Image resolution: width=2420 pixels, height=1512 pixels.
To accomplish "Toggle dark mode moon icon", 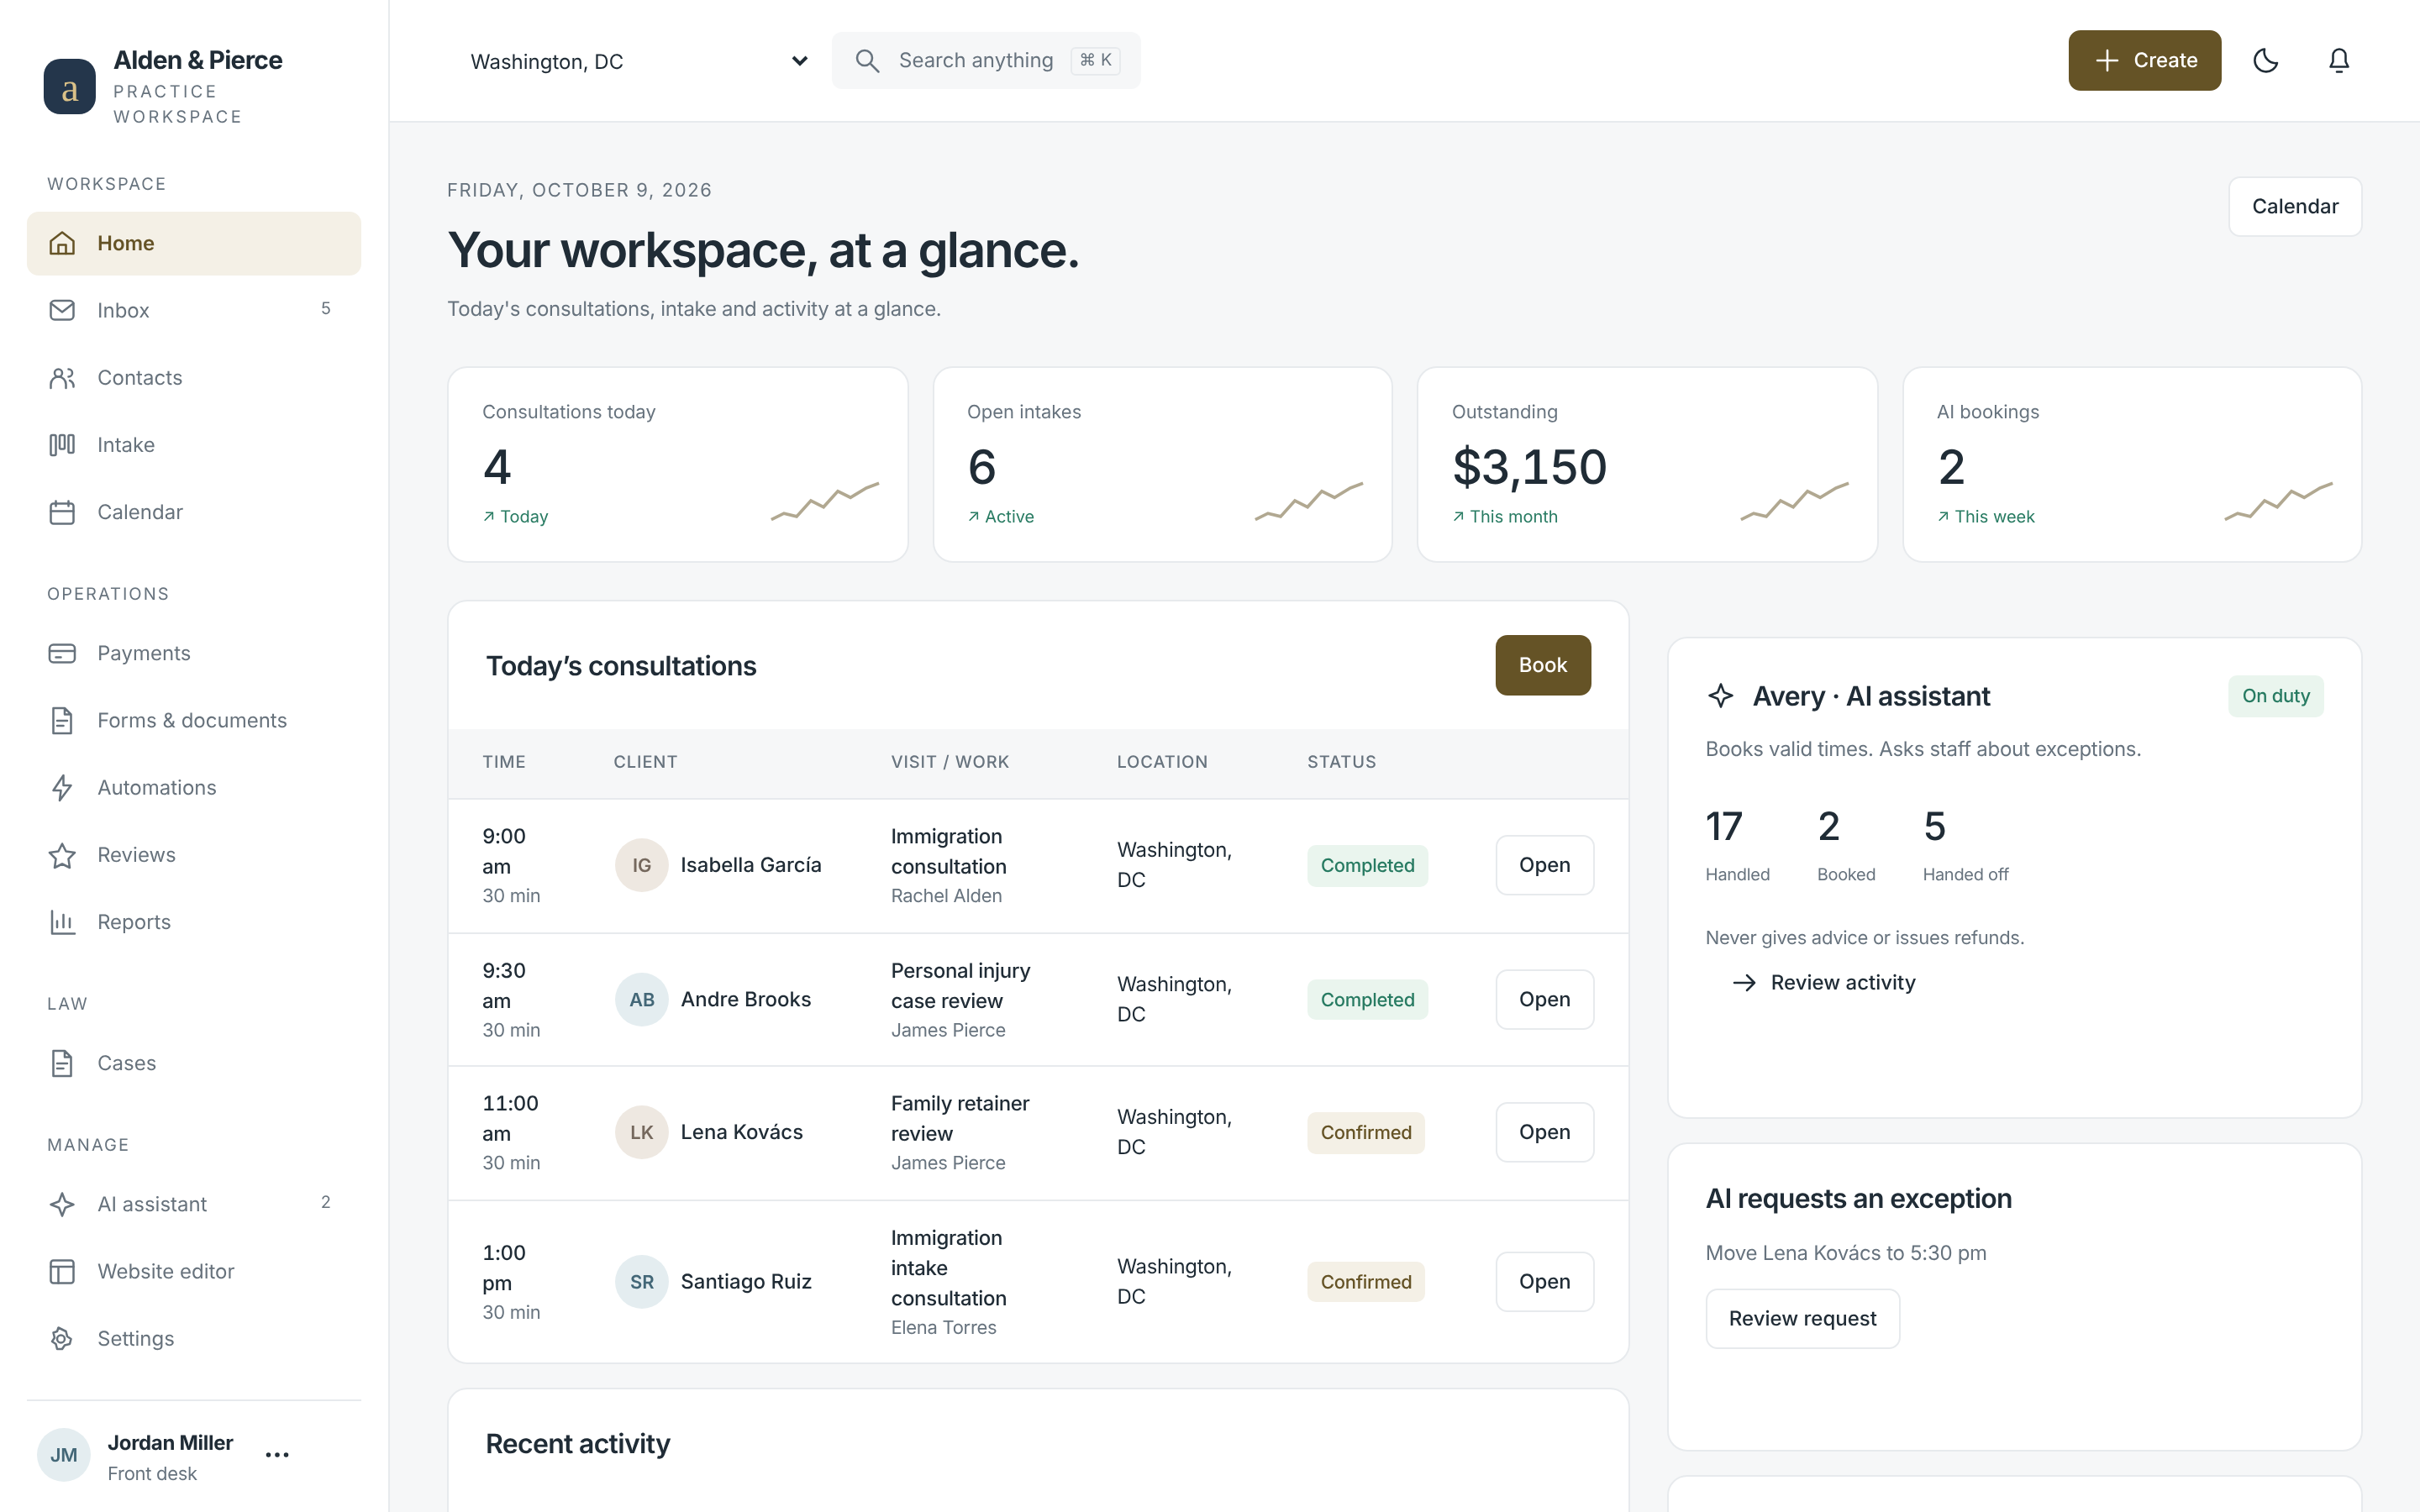I will pyautogui.click(x=2265, y=60).
